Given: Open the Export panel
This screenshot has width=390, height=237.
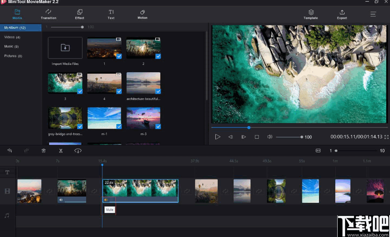Looking at the screenshot, I should (x=342, y=14).
